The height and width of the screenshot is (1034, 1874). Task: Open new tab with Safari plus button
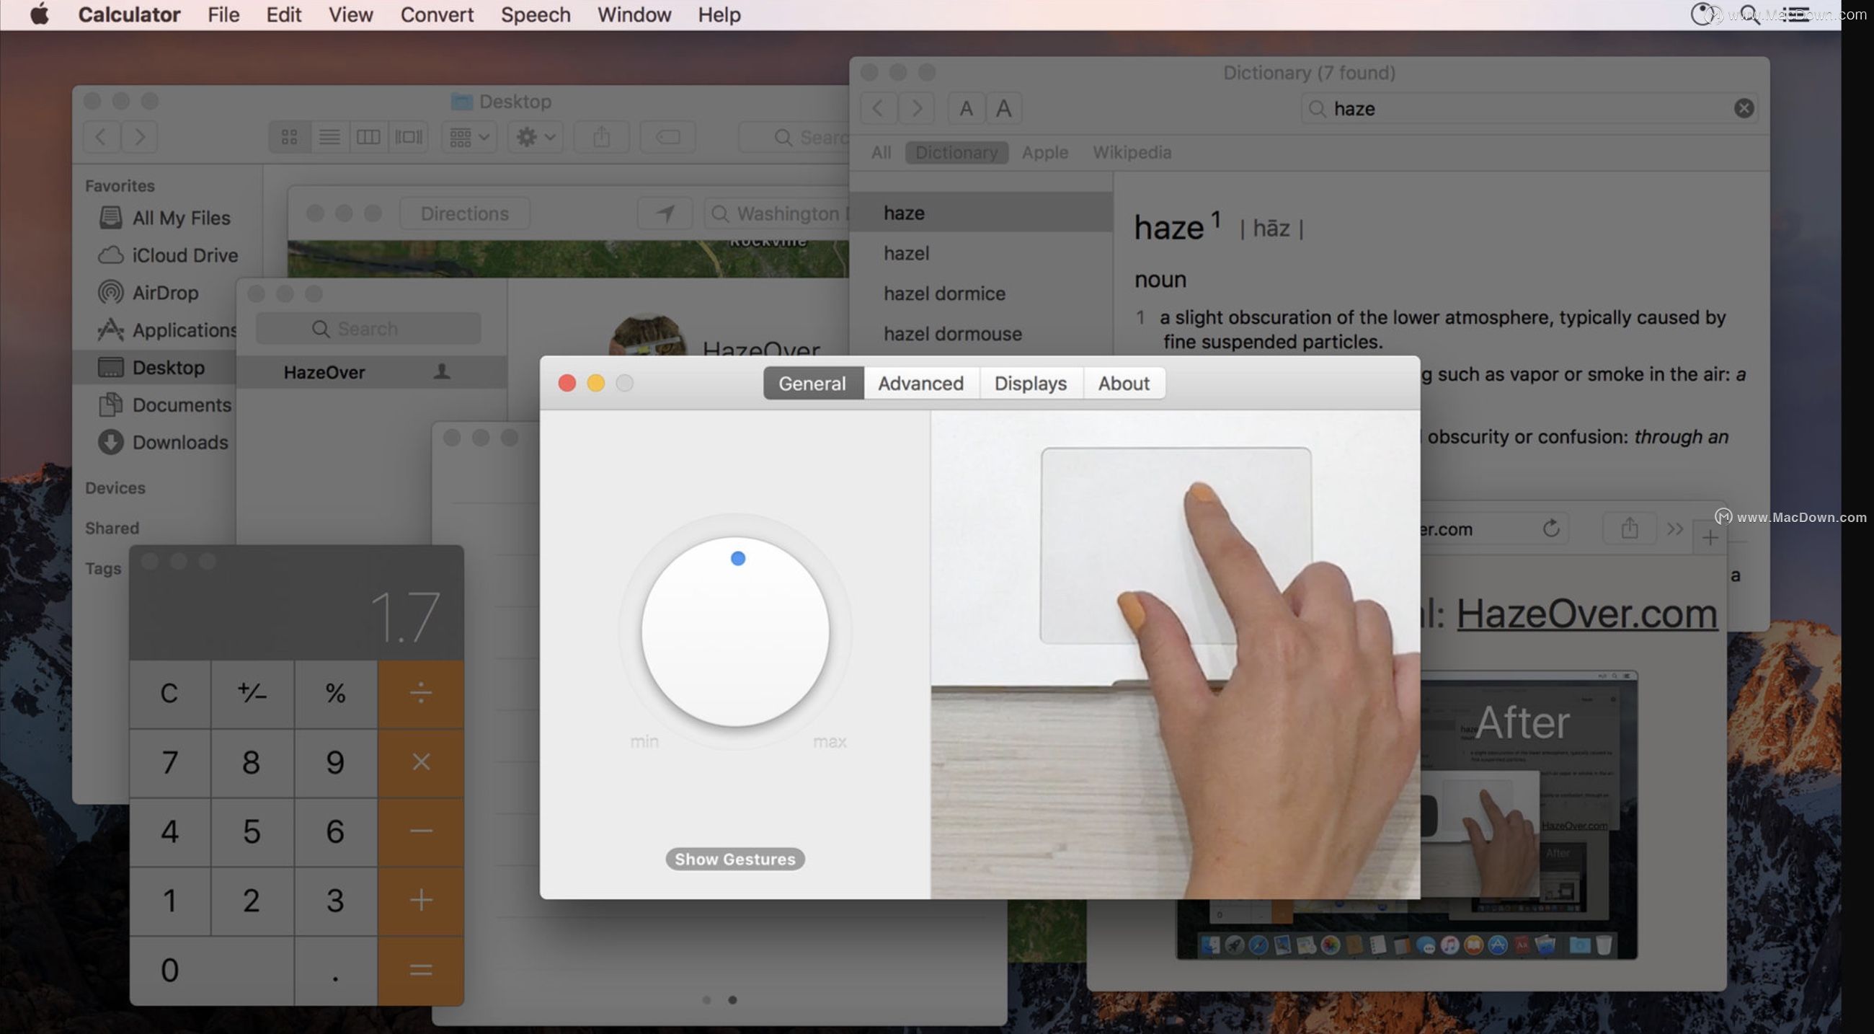point(1710,539)
